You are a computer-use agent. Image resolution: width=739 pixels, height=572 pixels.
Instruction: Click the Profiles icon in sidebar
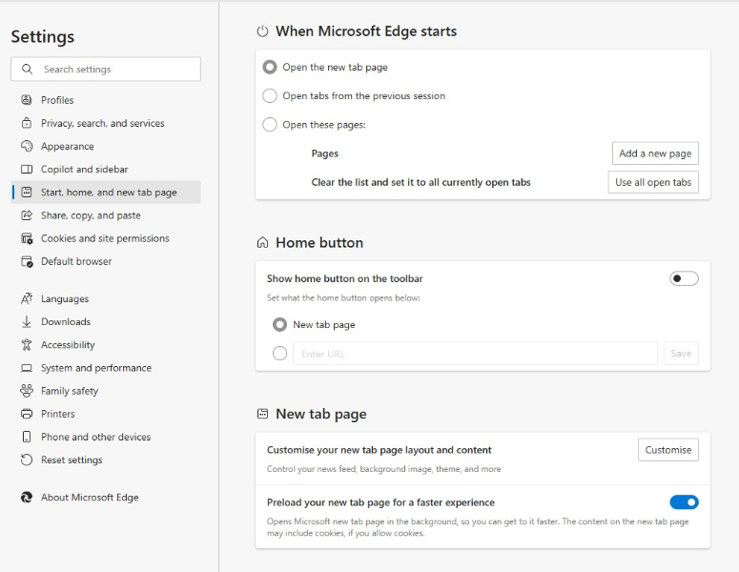pyautogui.click(x=27, y=100)
